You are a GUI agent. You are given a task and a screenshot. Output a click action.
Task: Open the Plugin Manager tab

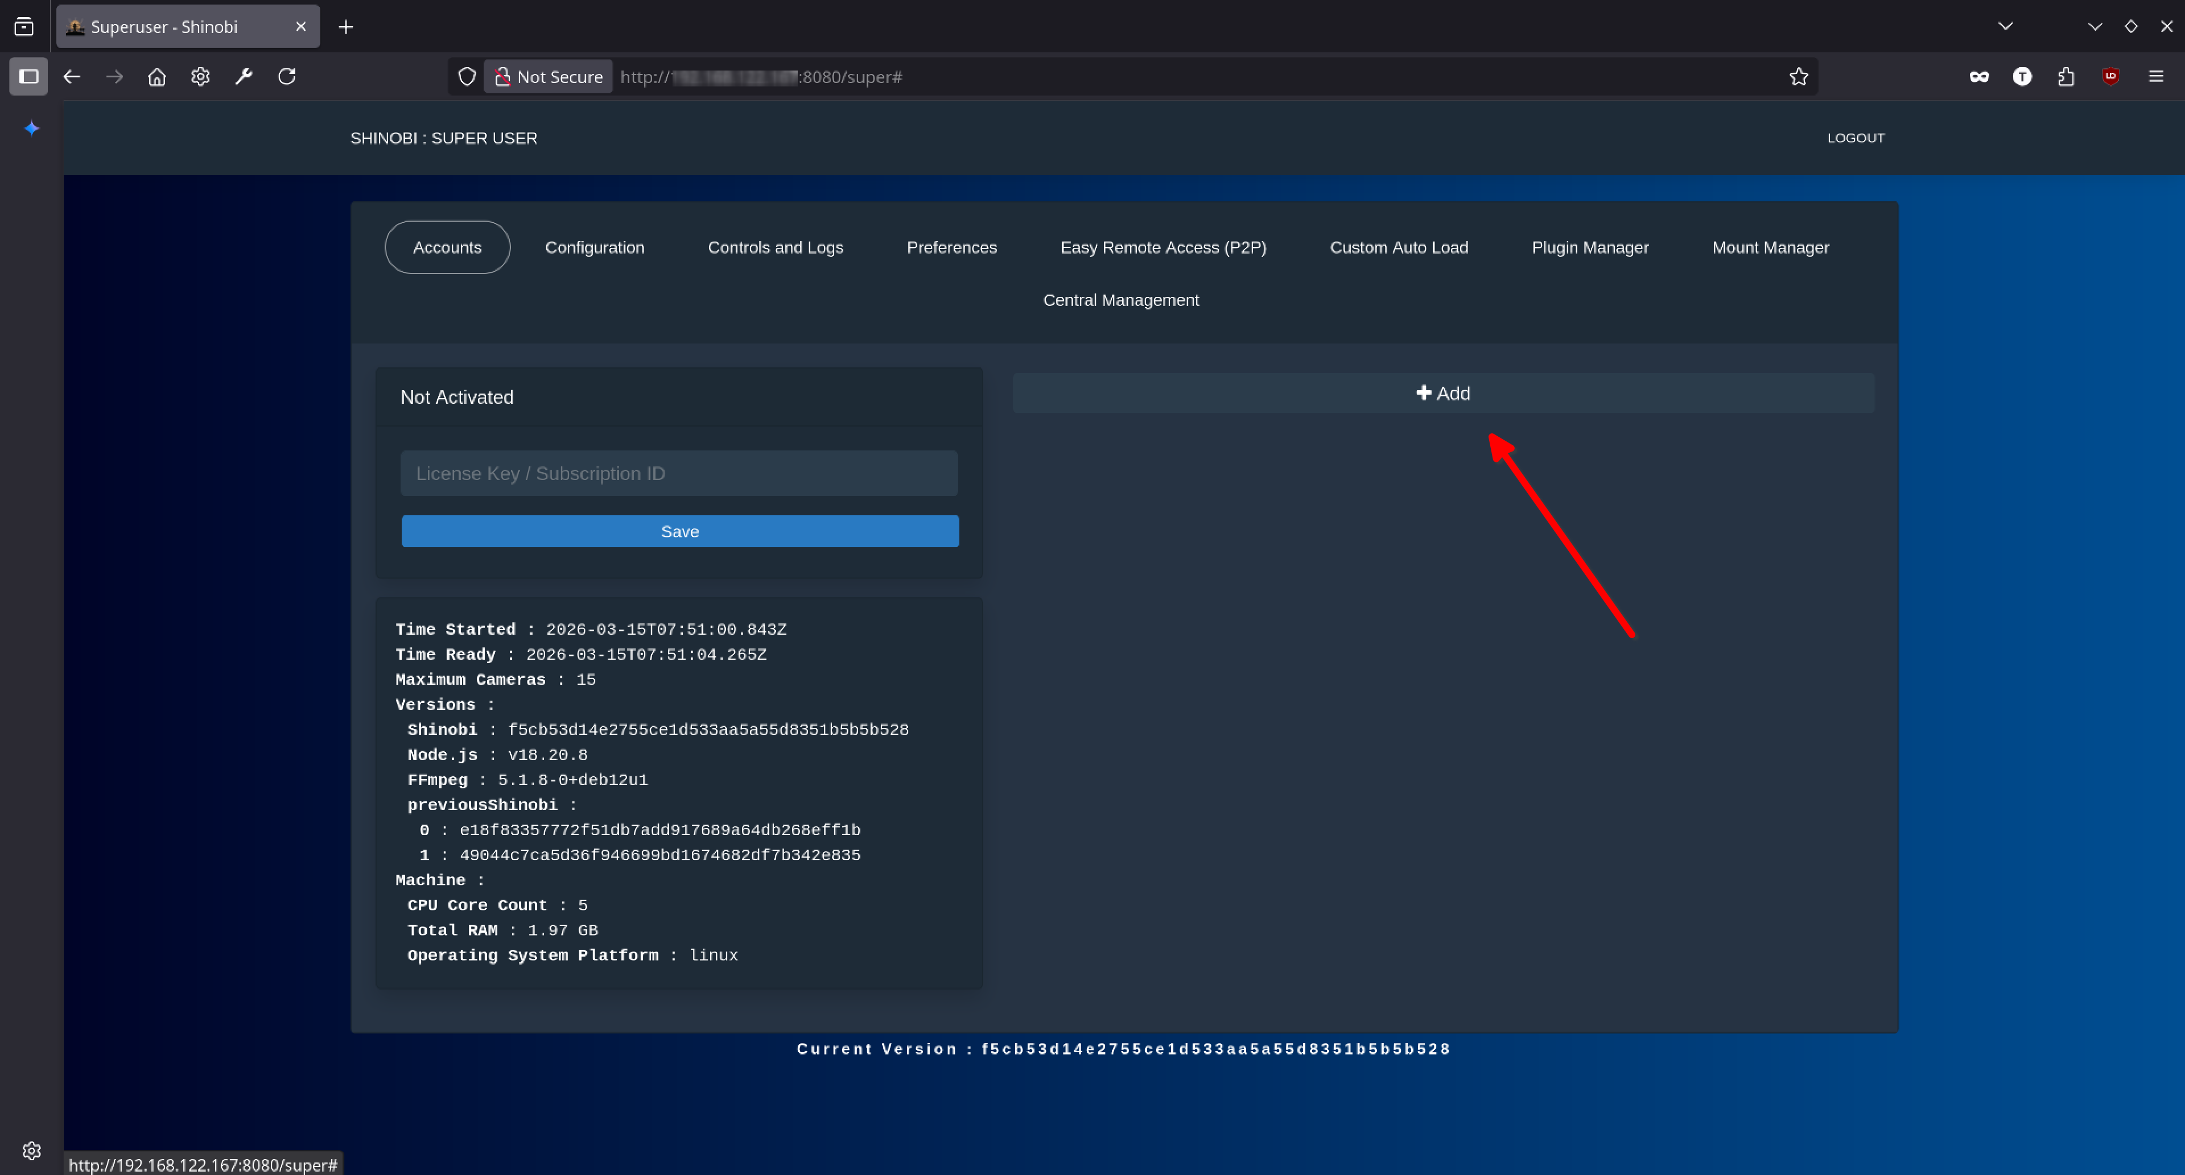[1590, 247]
